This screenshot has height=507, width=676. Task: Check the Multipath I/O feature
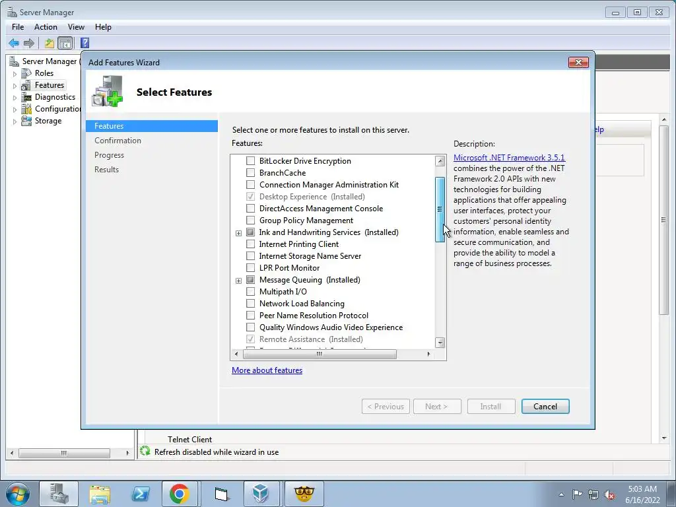tap(250, 291)
